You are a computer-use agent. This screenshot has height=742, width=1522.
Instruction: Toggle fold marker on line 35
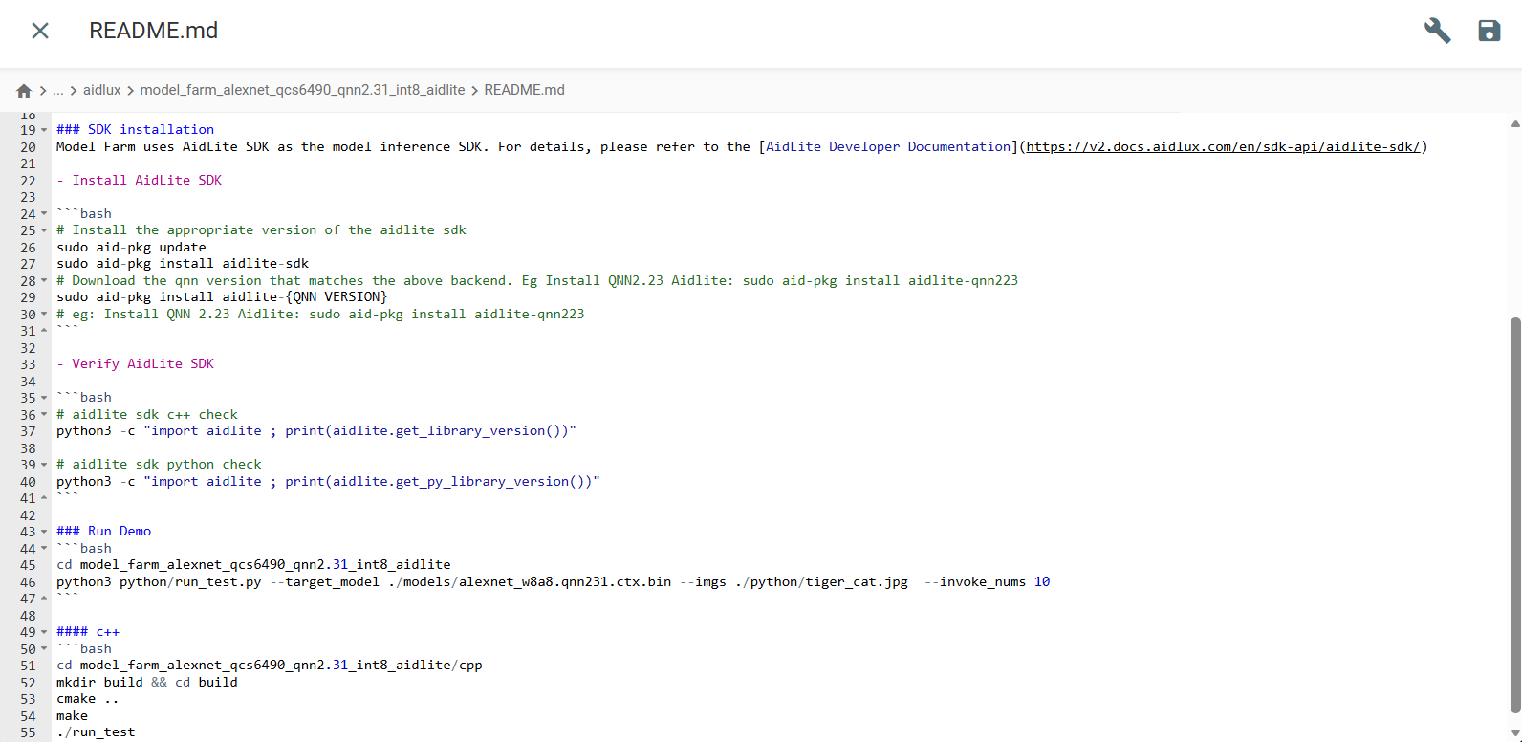(x=44, y=398)
